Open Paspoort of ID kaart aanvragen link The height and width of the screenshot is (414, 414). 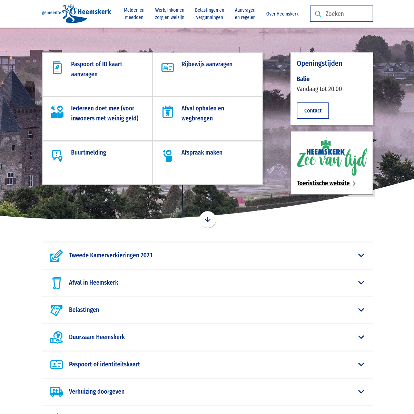pos(97,69)
